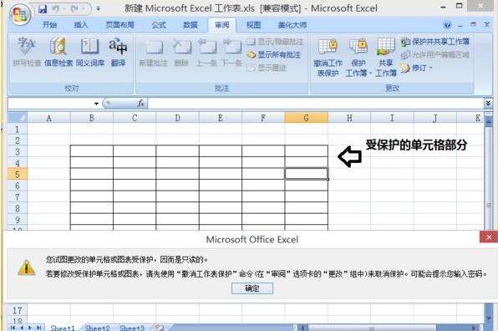This screenshot has height=331, width=498.
Task: Switch to the Sheet1 tab
Action: pyautogui.click(x=62, y=328)
